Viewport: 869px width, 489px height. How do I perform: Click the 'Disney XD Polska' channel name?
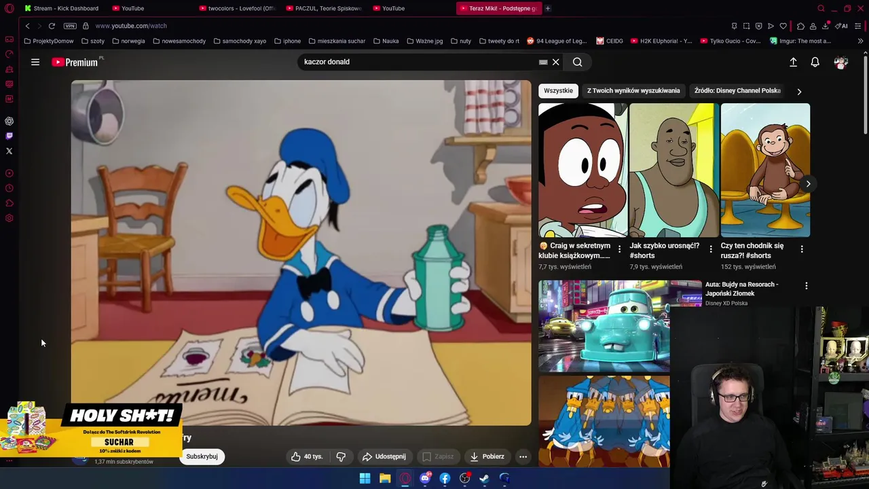[x=726, y=303]
